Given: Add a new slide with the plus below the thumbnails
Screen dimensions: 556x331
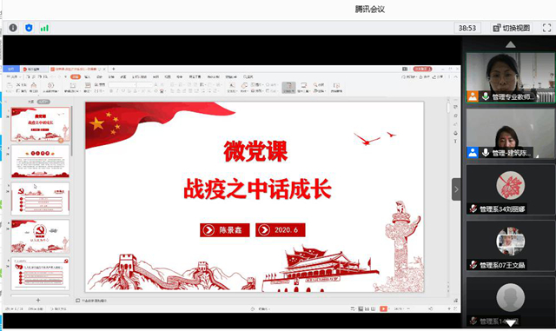Looking at the screenshot, I should (x=38, y=300).
